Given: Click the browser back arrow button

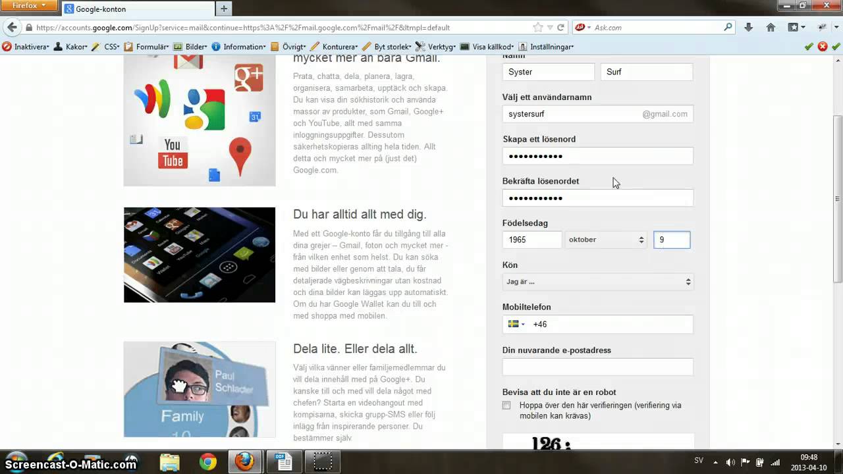Looking at the screenshot, I should [x=12, y=28].
